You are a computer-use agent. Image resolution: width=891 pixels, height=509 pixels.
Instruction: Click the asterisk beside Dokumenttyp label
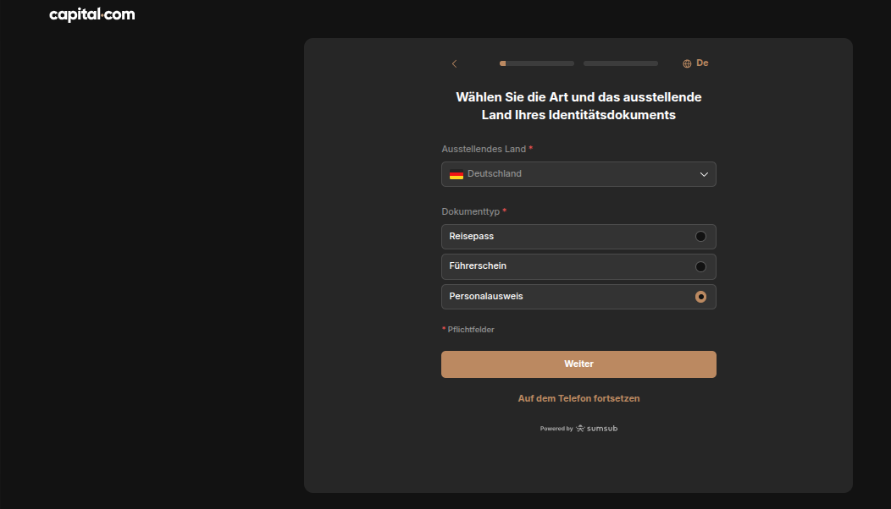point(505,211)
